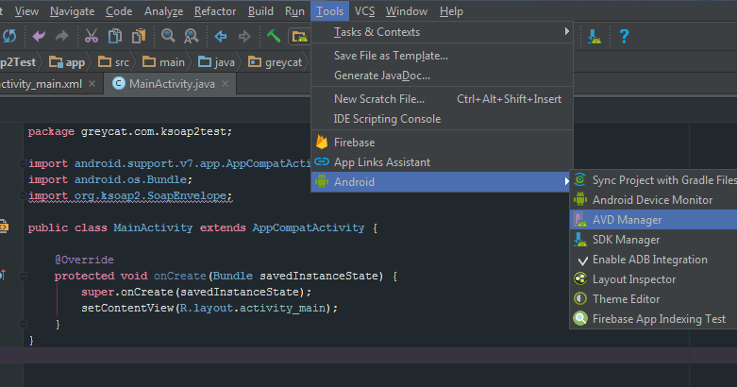Click the Android Device Monitor robot icon
Viewport: 737px width, 387px height.
point(580,199)
